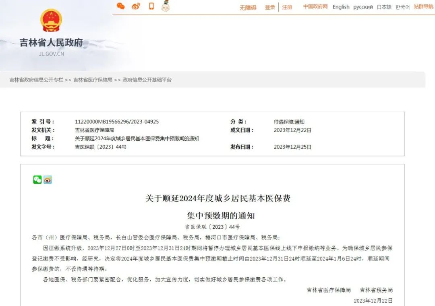
Task: Go to 吉林省政府信息公开专栏 breadcrumb
Action: point(36,80)
